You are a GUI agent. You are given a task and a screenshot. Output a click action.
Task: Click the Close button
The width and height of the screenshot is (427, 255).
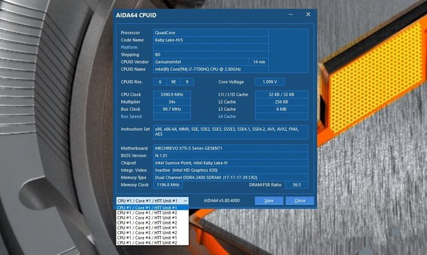click(300, 200)
